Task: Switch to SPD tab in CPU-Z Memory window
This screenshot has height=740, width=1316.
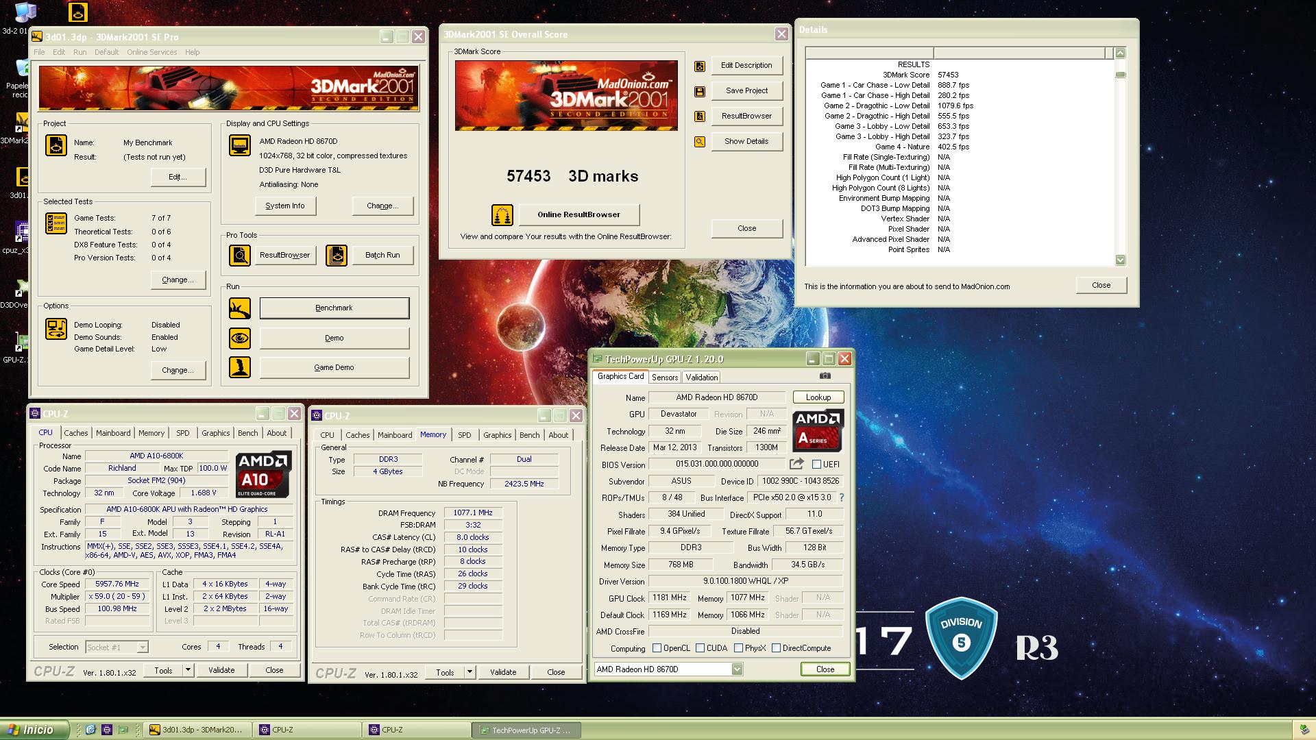Action: click(465, 435)
